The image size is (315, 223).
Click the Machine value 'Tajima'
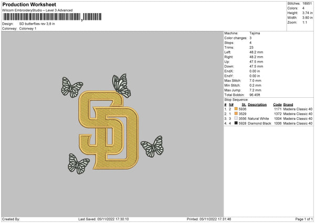255,33
